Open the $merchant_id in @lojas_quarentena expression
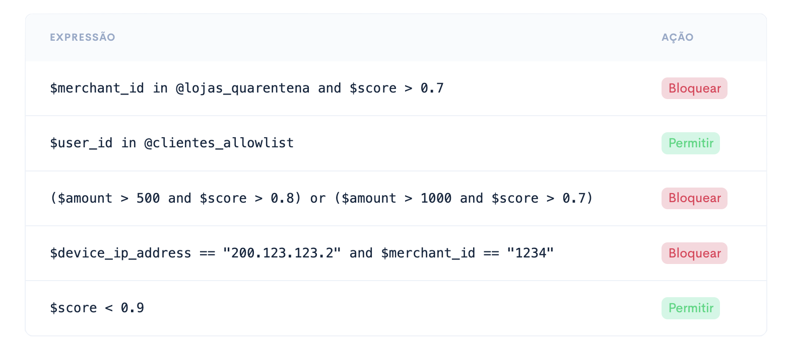 [247, 88]
